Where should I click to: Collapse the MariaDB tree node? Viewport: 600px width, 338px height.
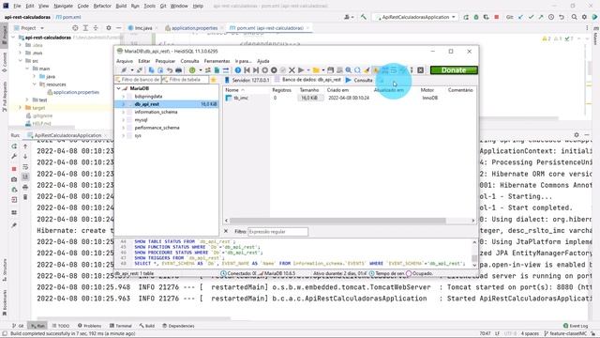[119, 88]
